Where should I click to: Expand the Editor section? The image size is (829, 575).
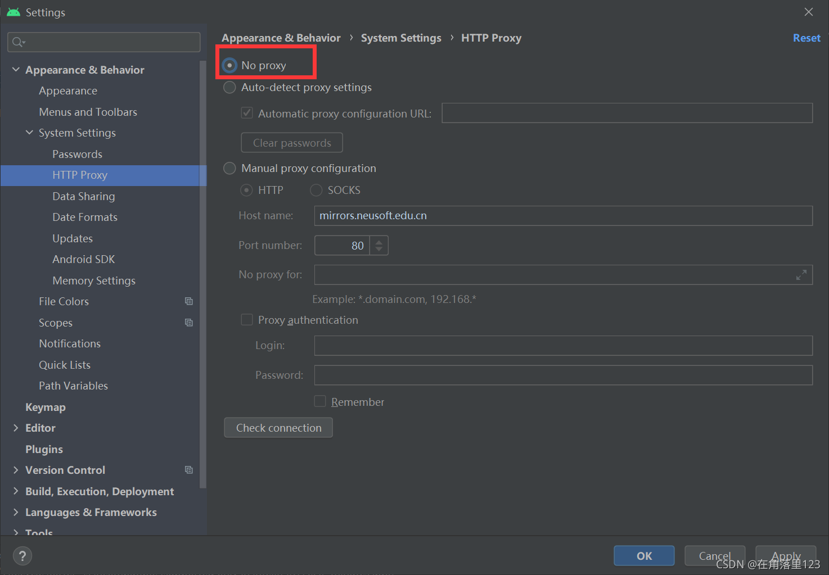16,428
